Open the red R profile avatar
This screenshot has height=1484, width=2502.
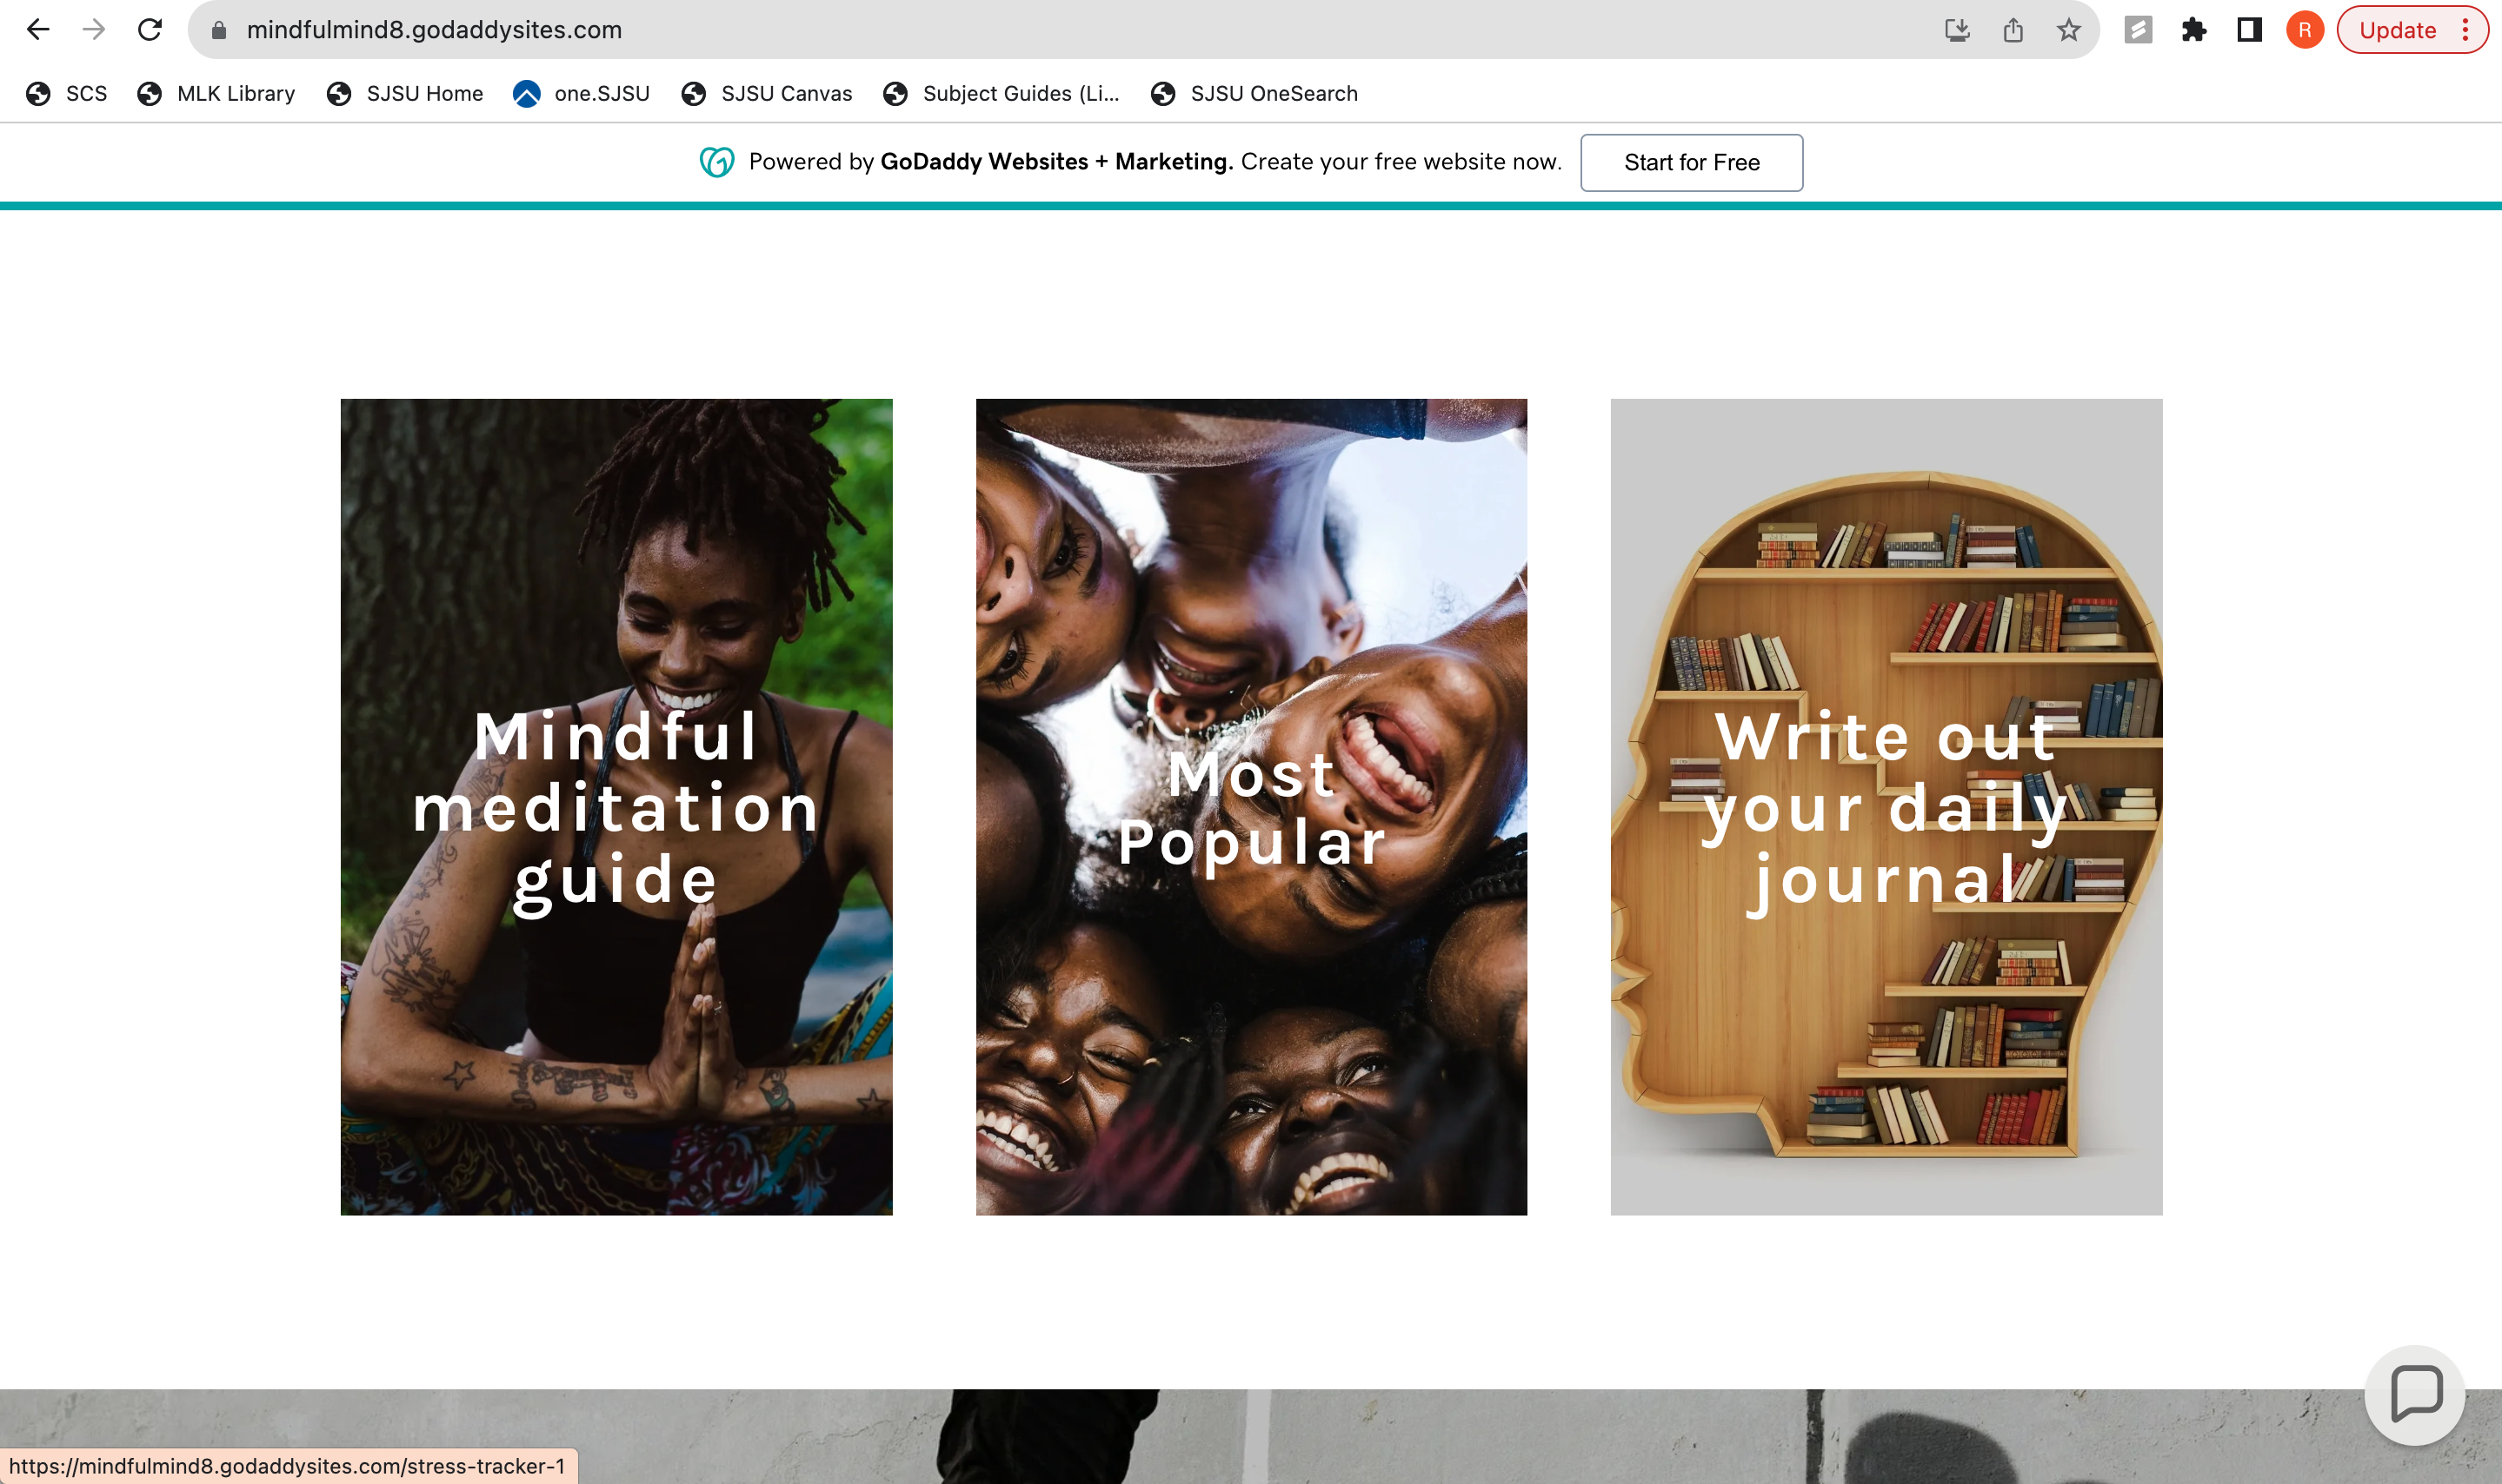(2304, 30)
